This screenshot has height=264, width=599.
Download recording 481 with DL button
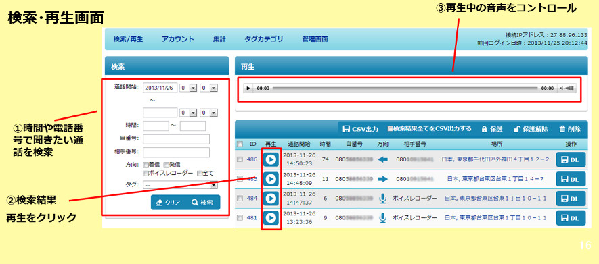click(x=571, y=218)
